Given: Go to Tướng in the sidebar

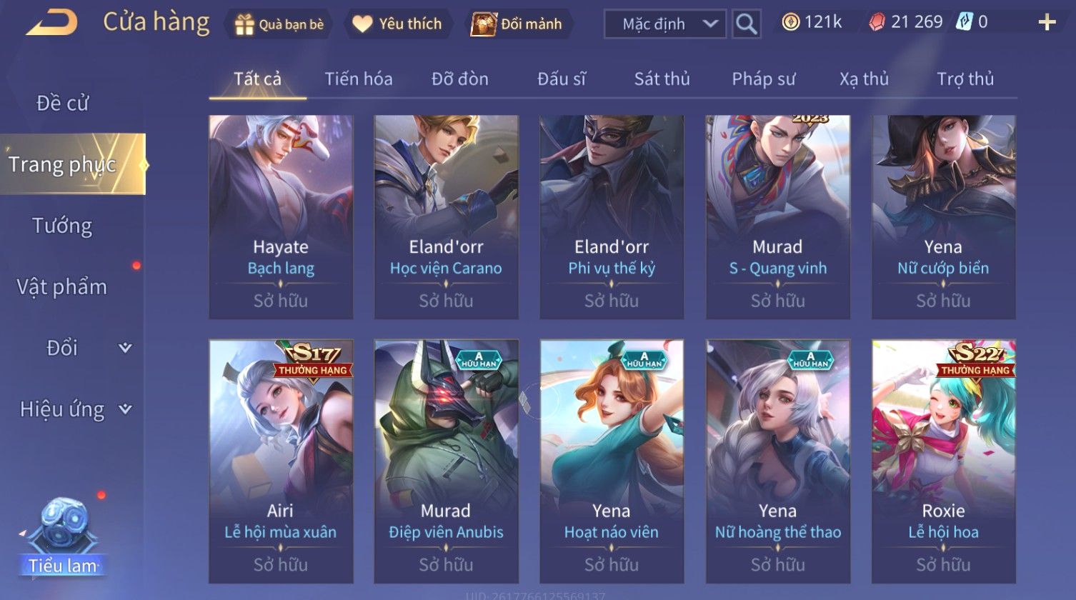Looking at the screenshot, I should pos(63,226).
